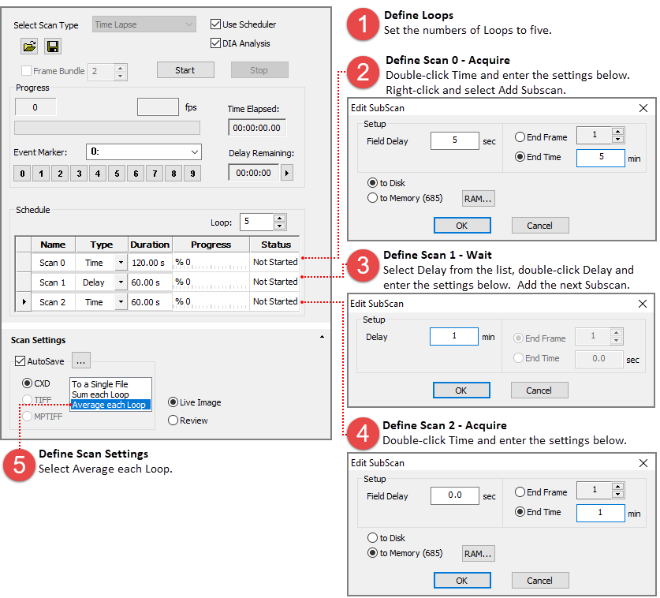Viewport: 660px width, 598px height.
Task: Click the RAM button in Scan 0 dialog
Action: [478, 199]
